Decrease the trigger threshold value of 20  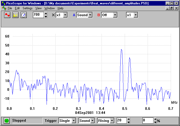(129, 122)
